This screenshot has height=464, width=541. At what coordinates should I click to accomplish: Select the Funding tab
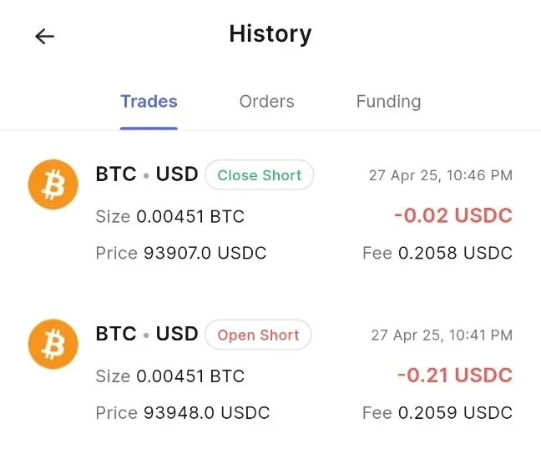click(388, 102)
